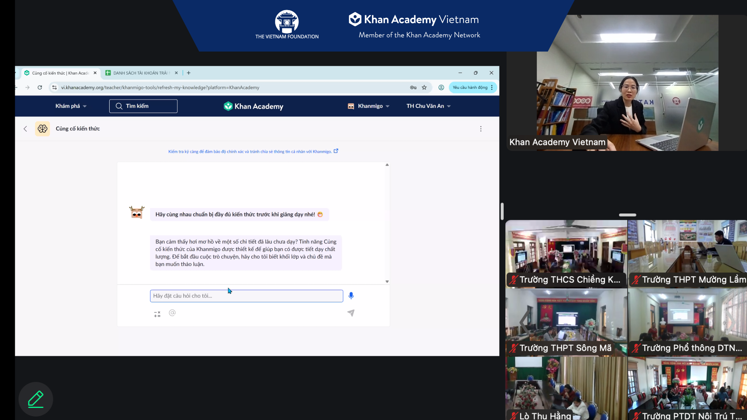The width and height of the screenshot is (747, 420).
Task: Open the math symbols keyboard icon
Action: click(x=157, y=314)
